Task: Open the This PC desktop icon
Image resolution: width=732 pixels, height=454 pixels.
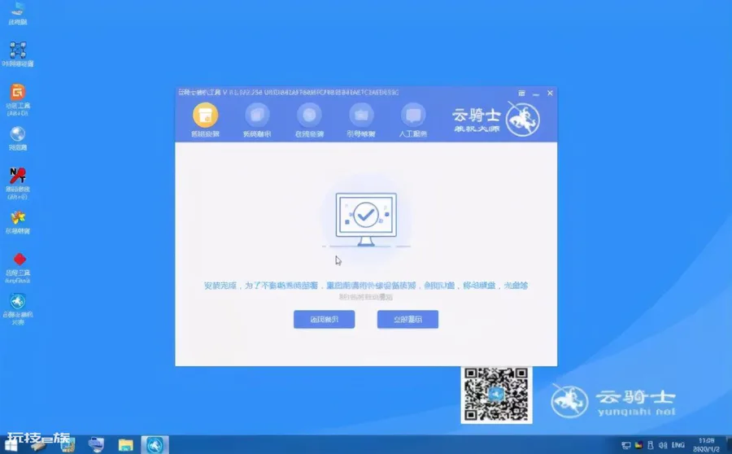Action: click(18, 13)
